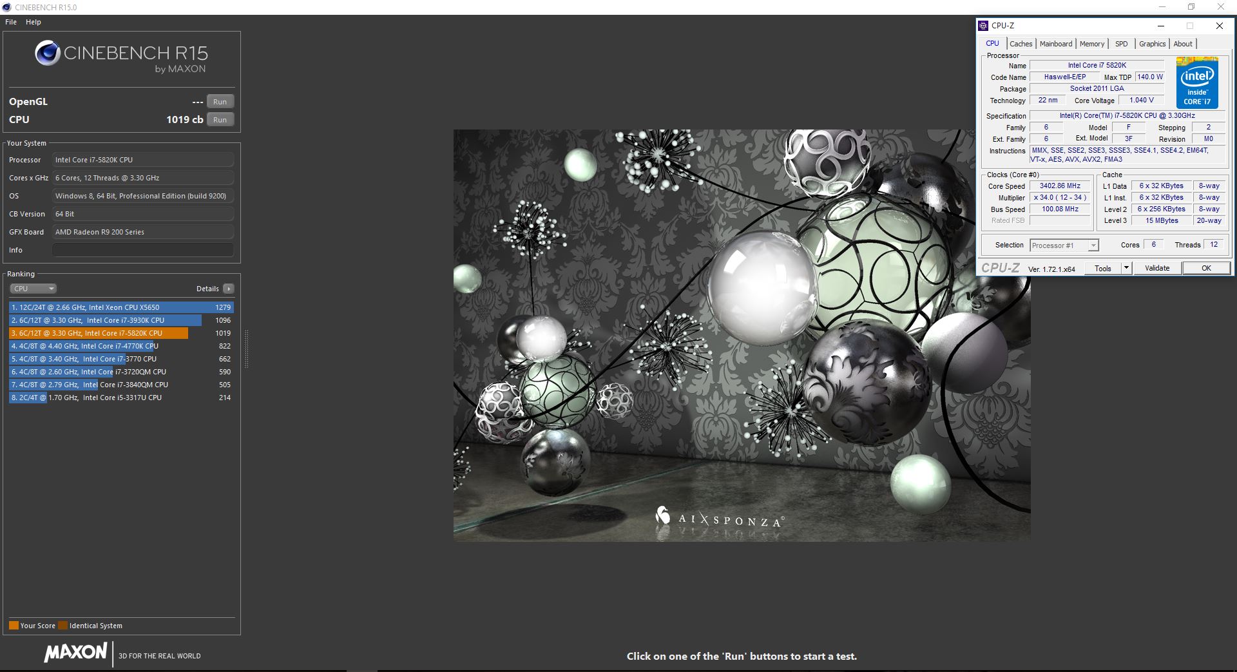Click OK in the CPU-Z window
This screenshot has width=1237, height=672.
1206,268
